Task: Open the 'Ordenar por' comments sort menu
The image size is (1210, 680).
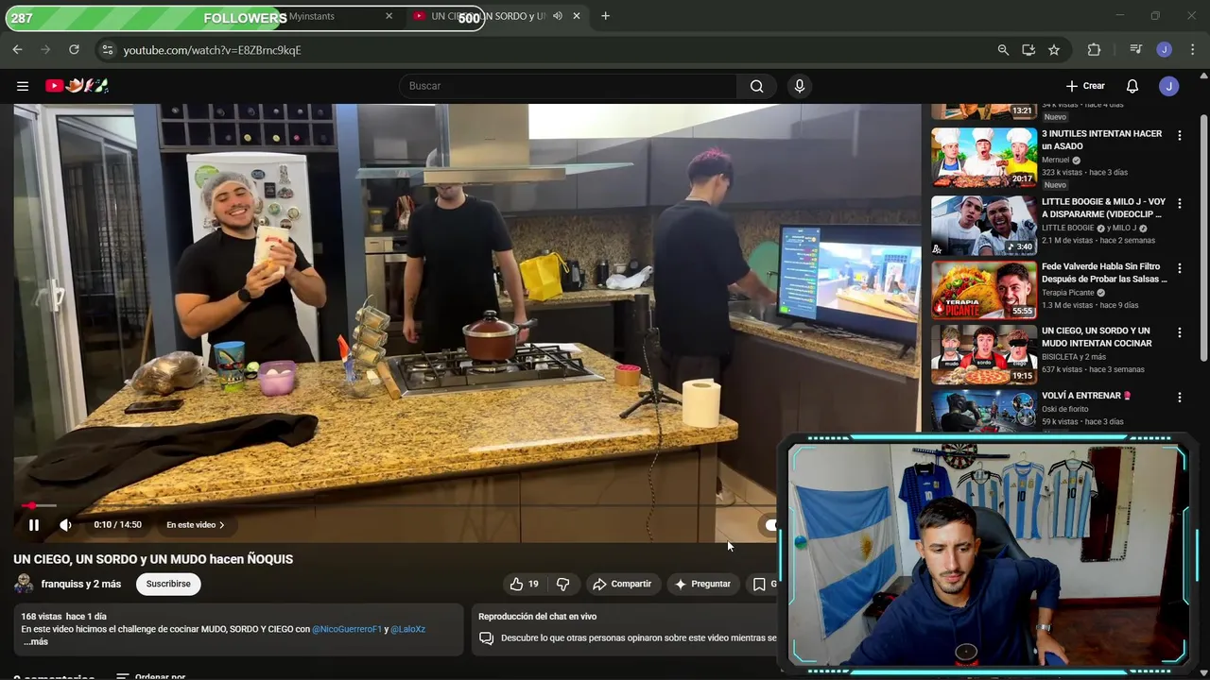Action: click(151, 676)
